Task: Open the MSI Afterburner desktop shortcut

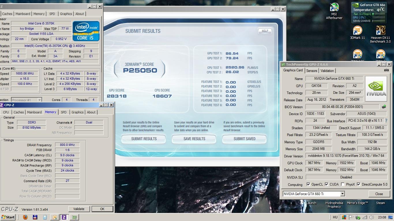Action: point(334,11)
